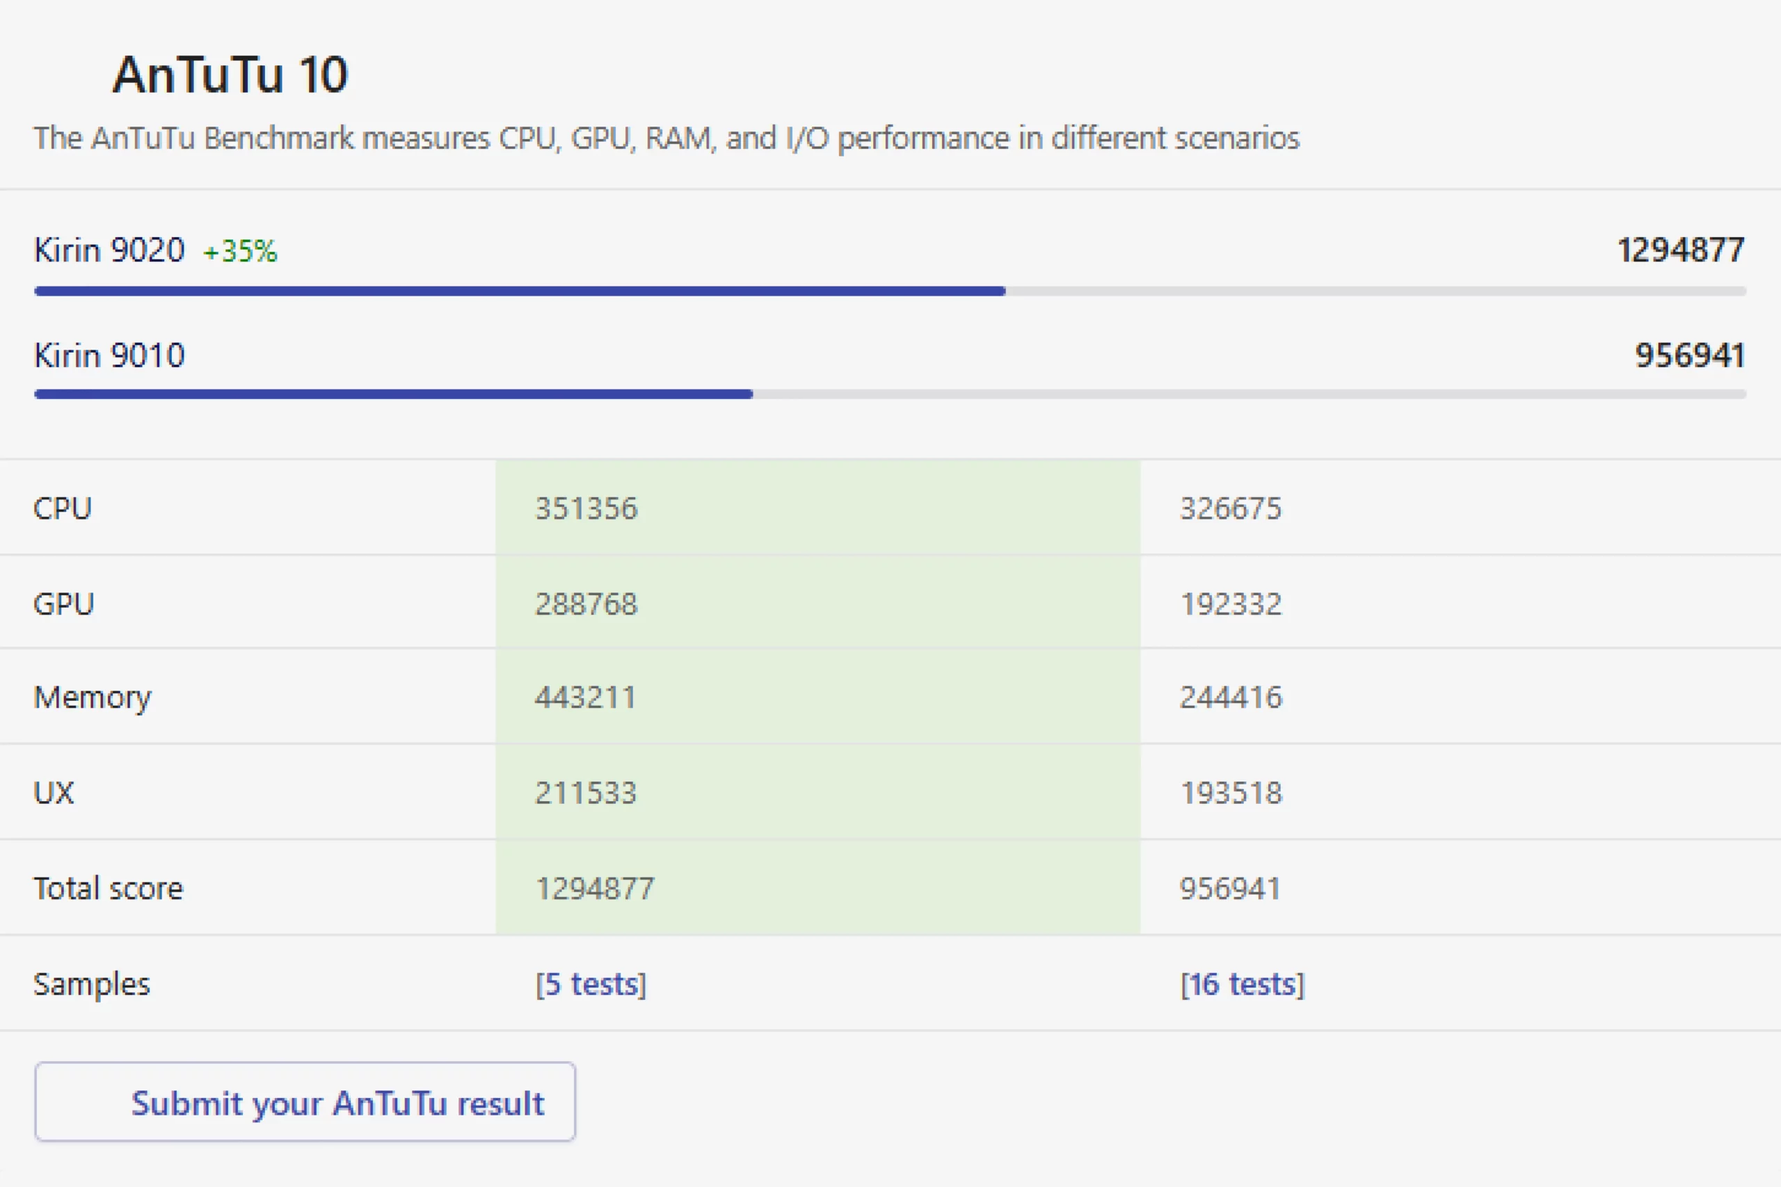Click the Total score row label
Image resolution: width=1781 pixels, height=1187 pixels.
pos(109,888)
